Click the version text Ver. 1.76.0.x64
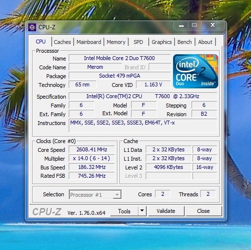251x250 pixels. pyautogui.click(x=86, y=213)
